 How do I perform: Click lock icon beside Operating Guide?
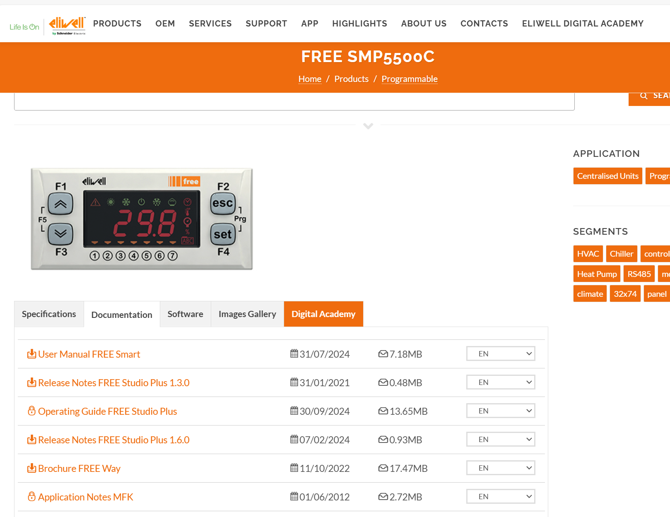click(x=31, y=411)
